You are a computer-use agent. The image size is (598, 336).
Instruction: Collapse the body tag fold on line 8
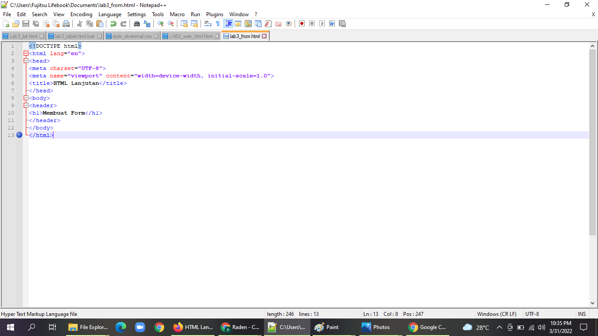26,98
